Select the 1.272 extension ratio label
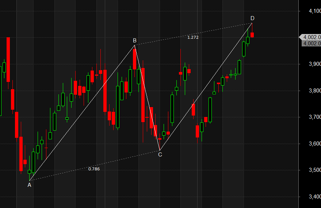Viewport: 321px width, 208px height. [193, 37]
